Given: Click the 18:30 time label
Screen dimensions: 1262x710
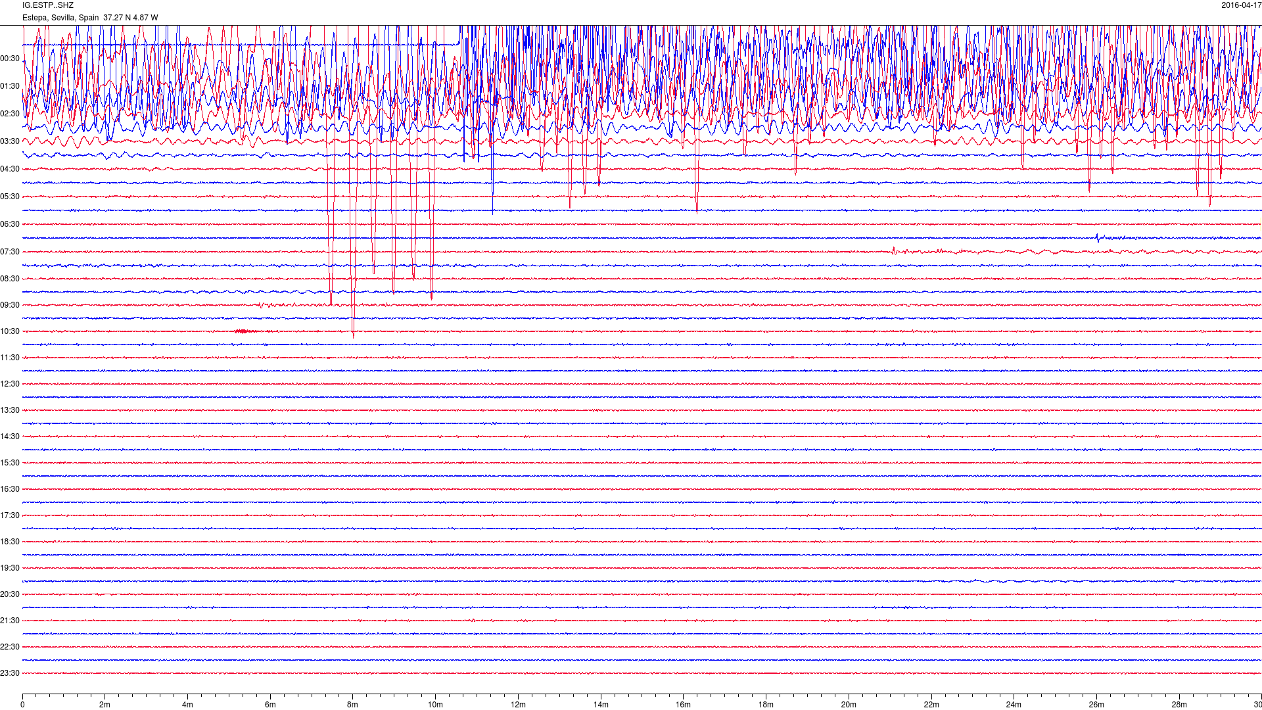Looking at the screenshot, I should pyautogui.click(x=10, y=542).
